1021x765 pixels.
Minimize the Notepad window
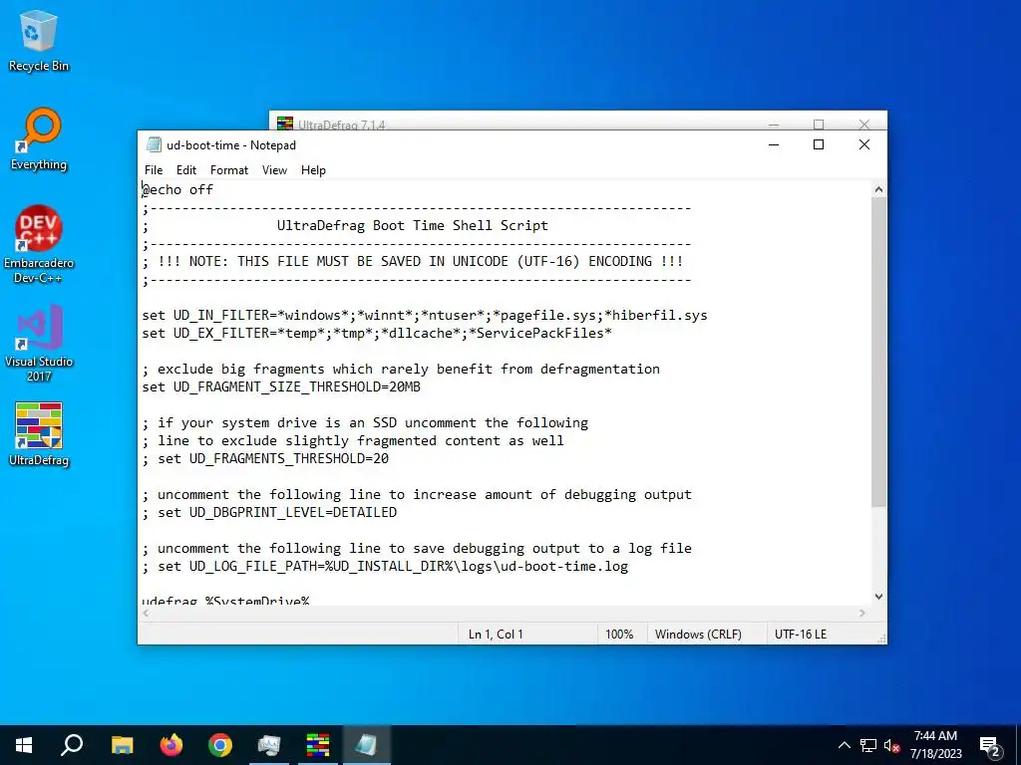(774, 144)
